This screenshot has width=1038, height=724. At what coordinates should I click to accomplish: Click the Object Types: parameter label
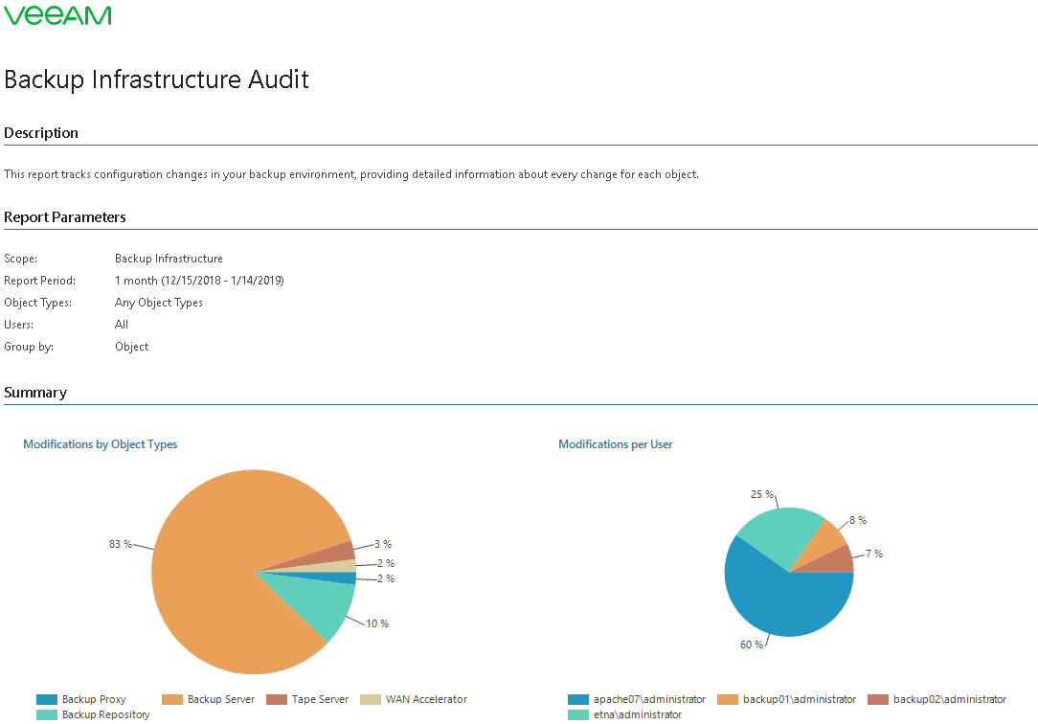point(37,303)
